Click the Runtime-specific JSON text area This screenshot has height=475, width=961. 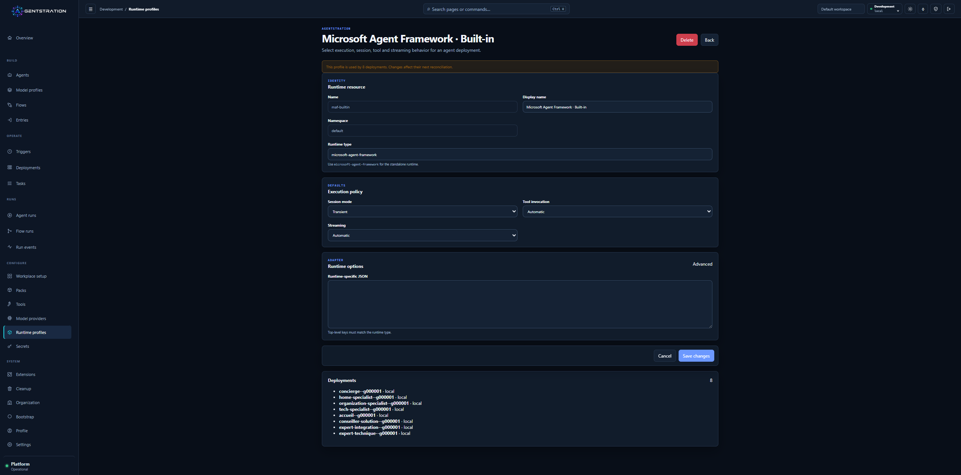coord(520,304)
